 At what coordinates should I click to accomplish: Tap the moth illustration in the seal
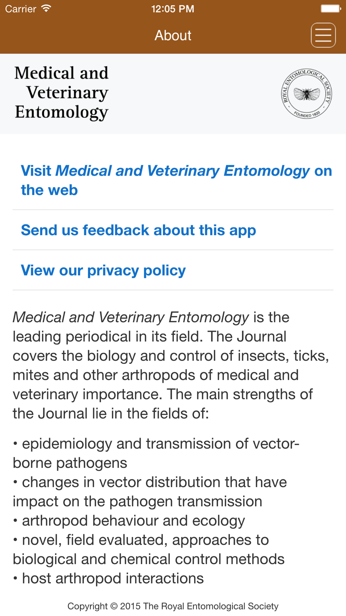(307, 94)
